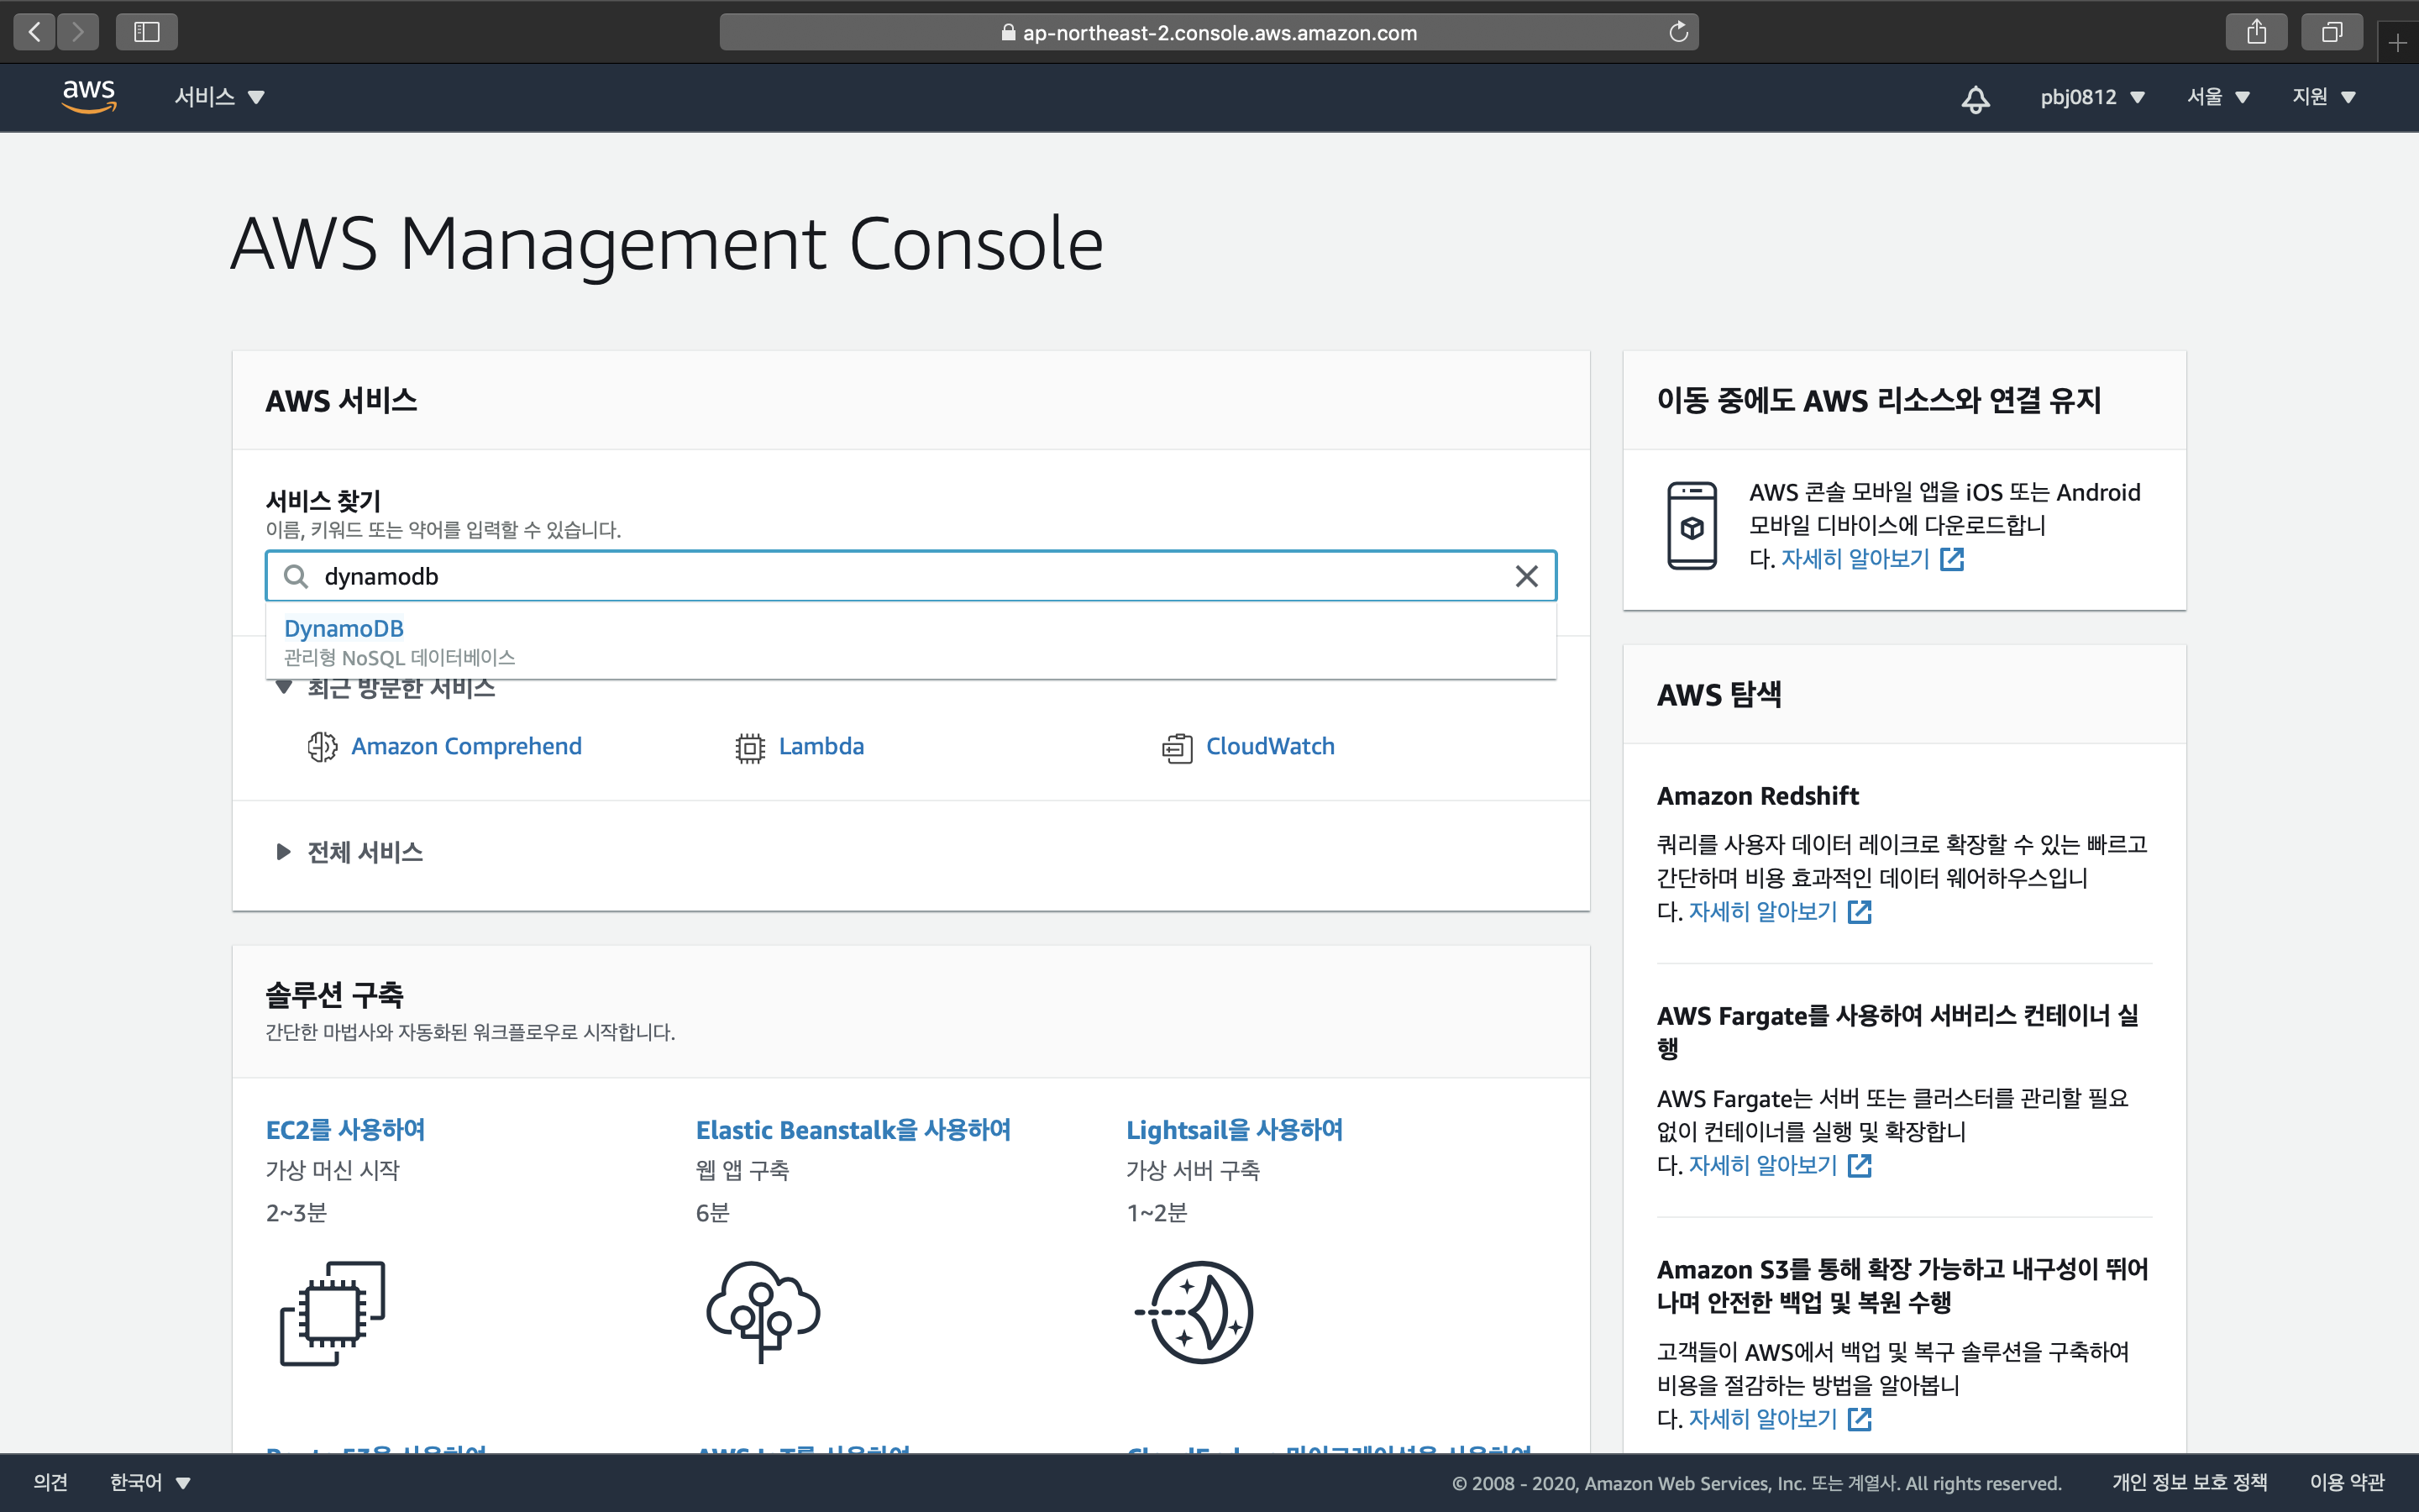Screen dimensions: 2419x1512
Task: Click the Lambda chip icon
Action: click(750, 747)
